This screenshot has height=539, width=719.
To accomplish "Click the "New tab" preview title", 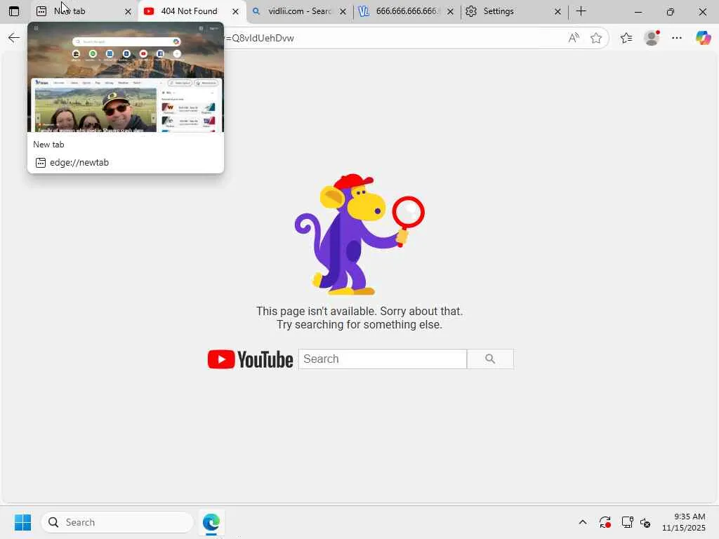I will point(48,145).
